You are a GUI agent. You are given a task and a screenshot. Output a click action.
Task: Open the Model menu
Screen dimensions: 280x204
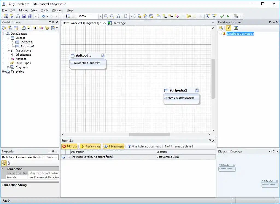pyautogui.click(x=23, y=10)
